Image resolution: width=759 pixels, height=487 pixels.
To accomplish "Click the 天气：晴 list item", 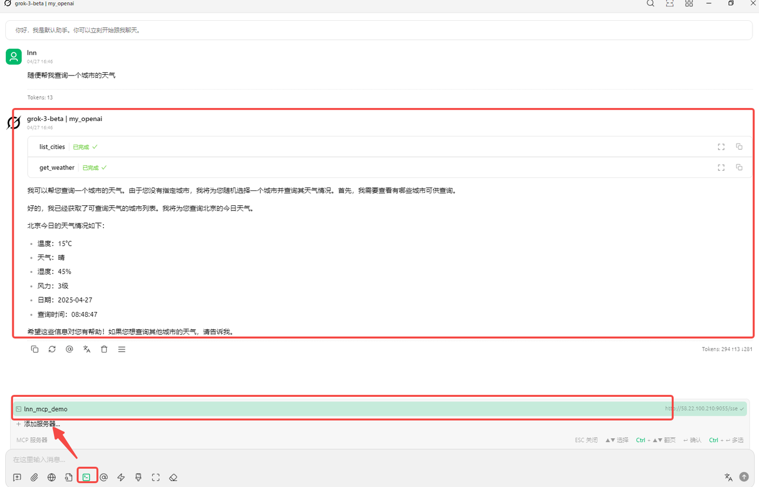I will pos(51,257).
